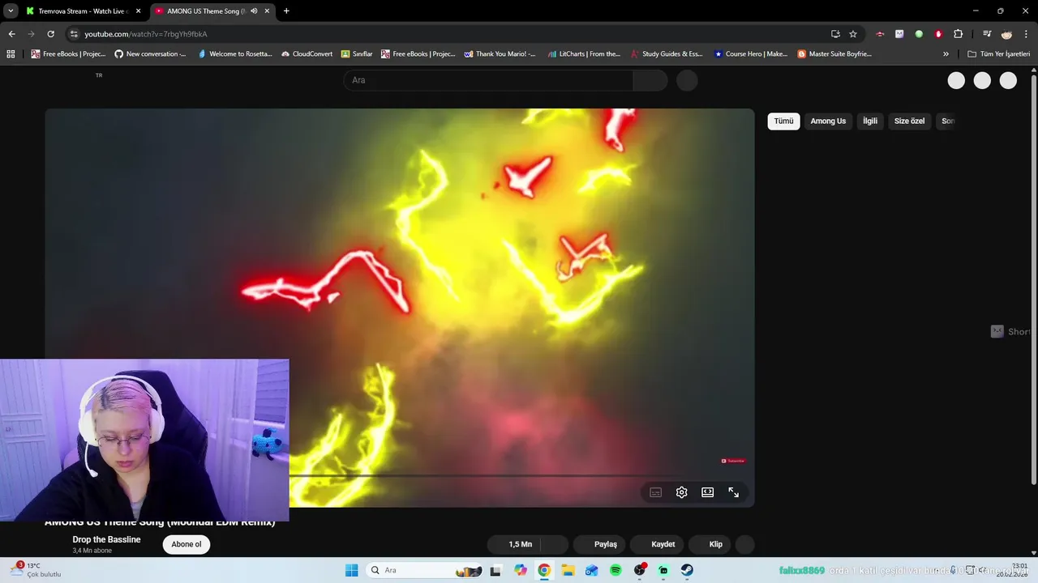Open weather widget 13°C Çok bulutlu
Image resolution: width=1038 pixels, height=583 pixels.
point(36,570)
